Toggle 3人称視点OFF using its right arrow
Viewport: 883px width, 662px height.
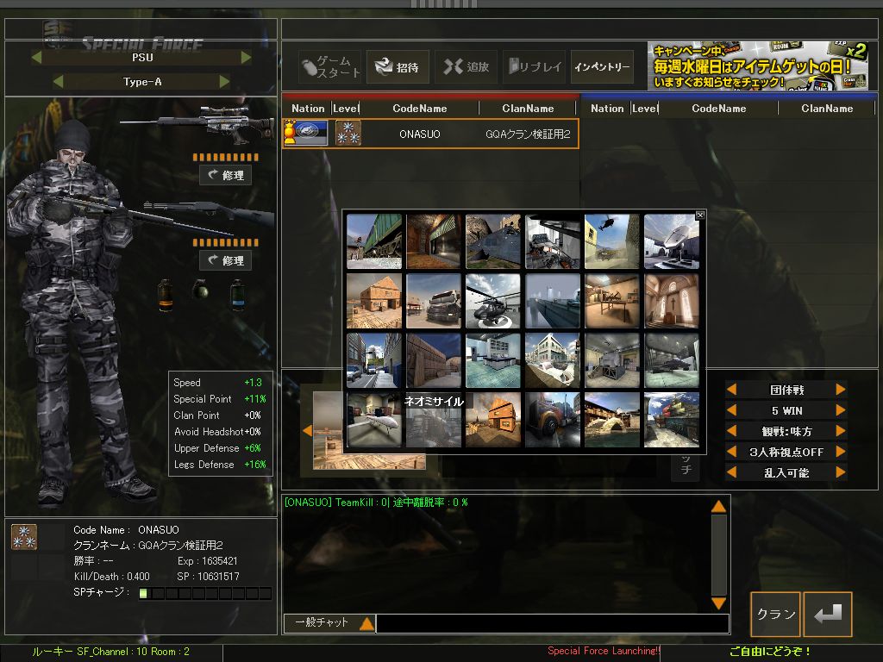pos(841,452)
